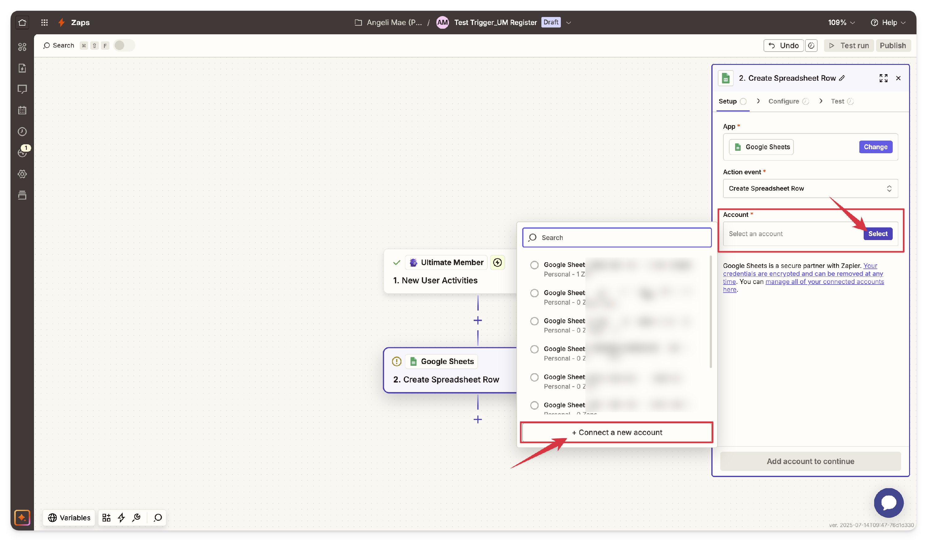Click the search magnifier in bottom toolbar

[x=158, y=518]
